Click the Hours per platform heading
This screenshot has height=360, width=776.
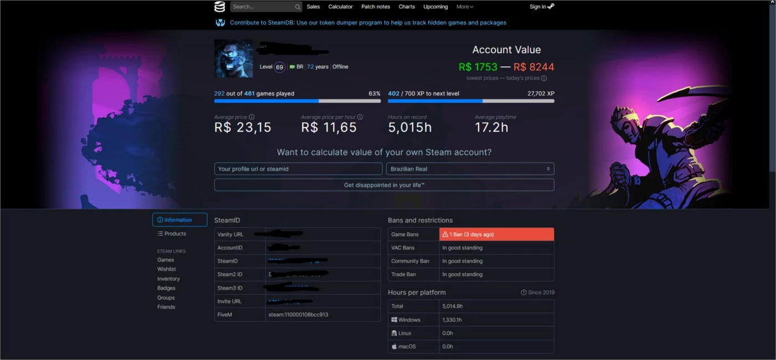click(x=417, y=293)
